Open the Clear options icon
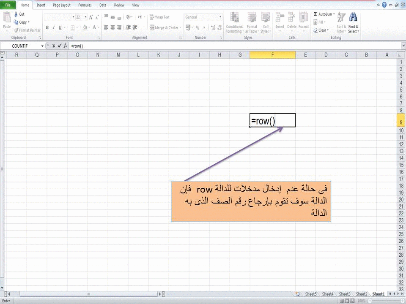Image resolution: width=406 pixels, height=304 pixels. [320, 30]
